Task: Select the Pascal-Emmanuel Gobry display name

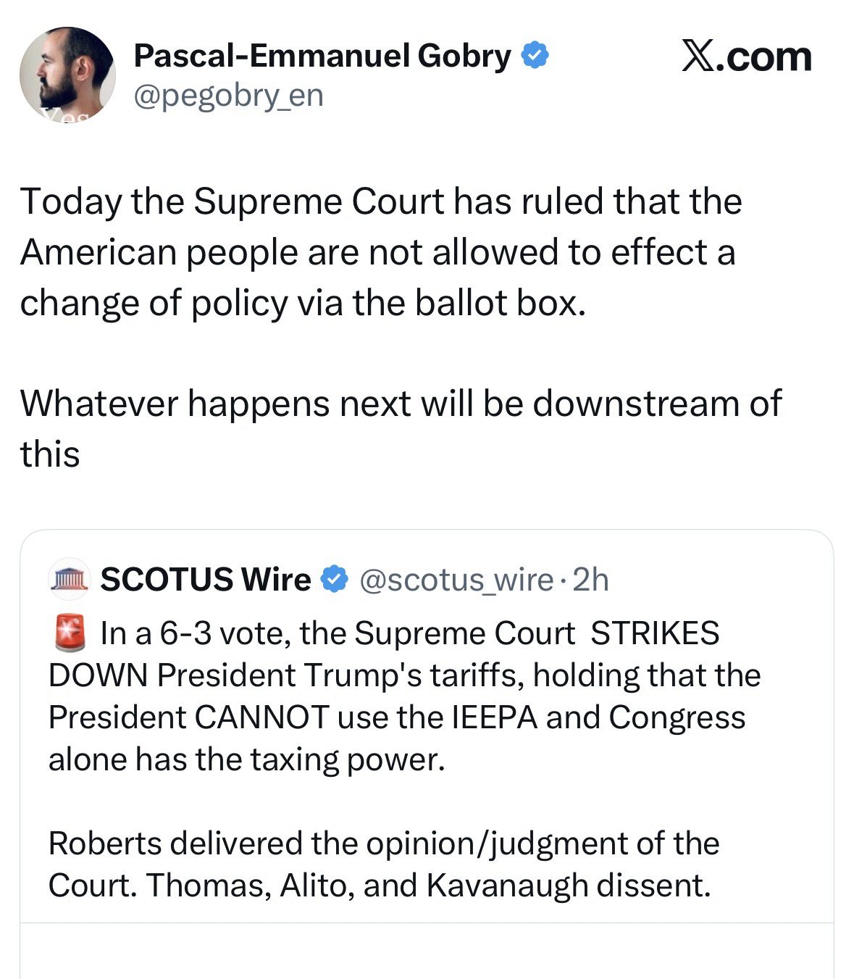Action: pyautogui.click(x=322, y=56)
